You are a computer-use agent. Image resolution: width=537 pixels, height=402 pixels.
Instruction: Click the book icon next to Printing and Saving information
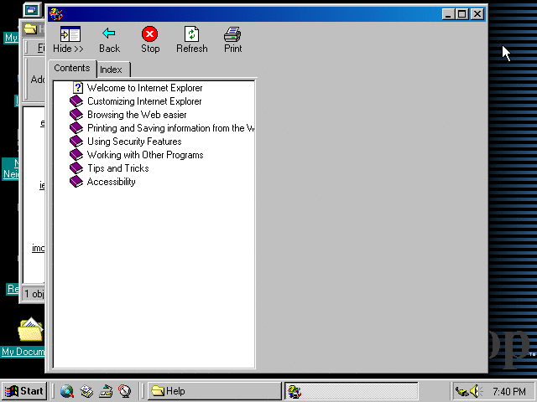click(76, 128)
